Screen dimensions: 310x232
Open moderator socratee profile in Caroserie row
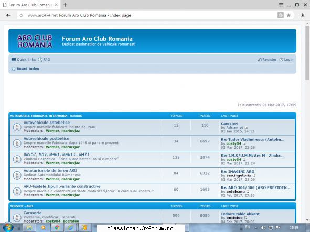click(71, 221)
